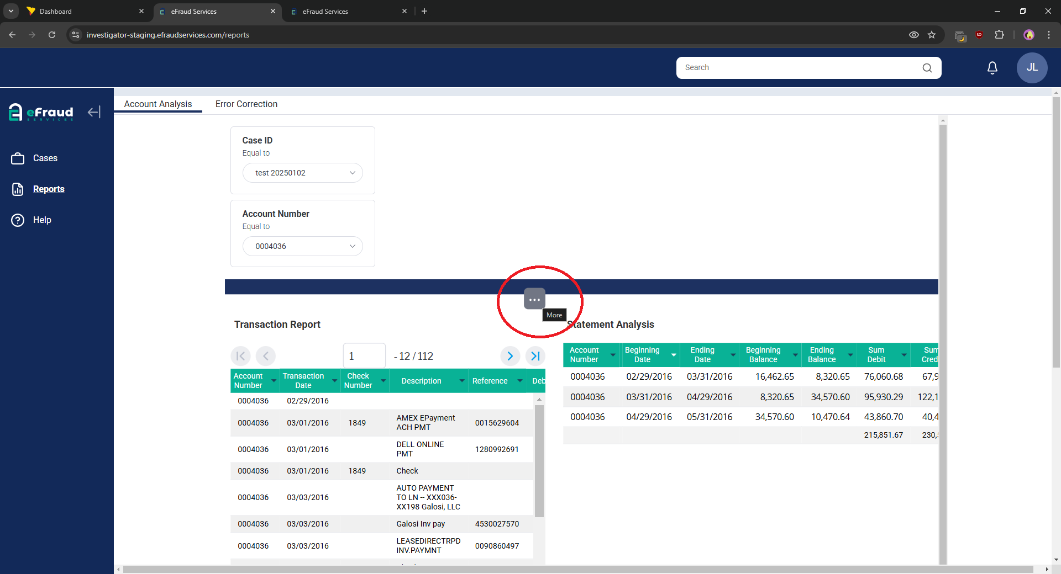Click transaction table vertical scrollbar
1061x574 pixels.
(x=539, y=461)
